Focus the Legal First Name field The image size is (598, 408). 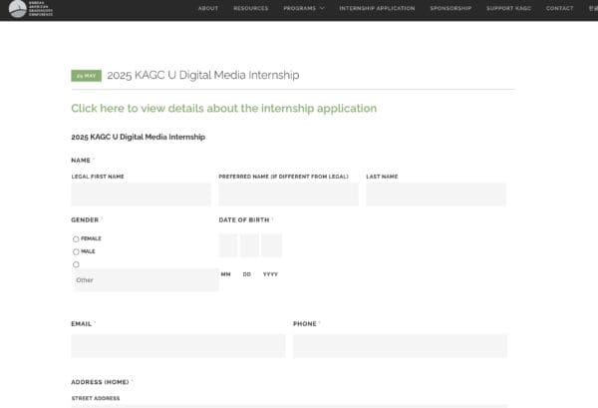pos(141,194)
